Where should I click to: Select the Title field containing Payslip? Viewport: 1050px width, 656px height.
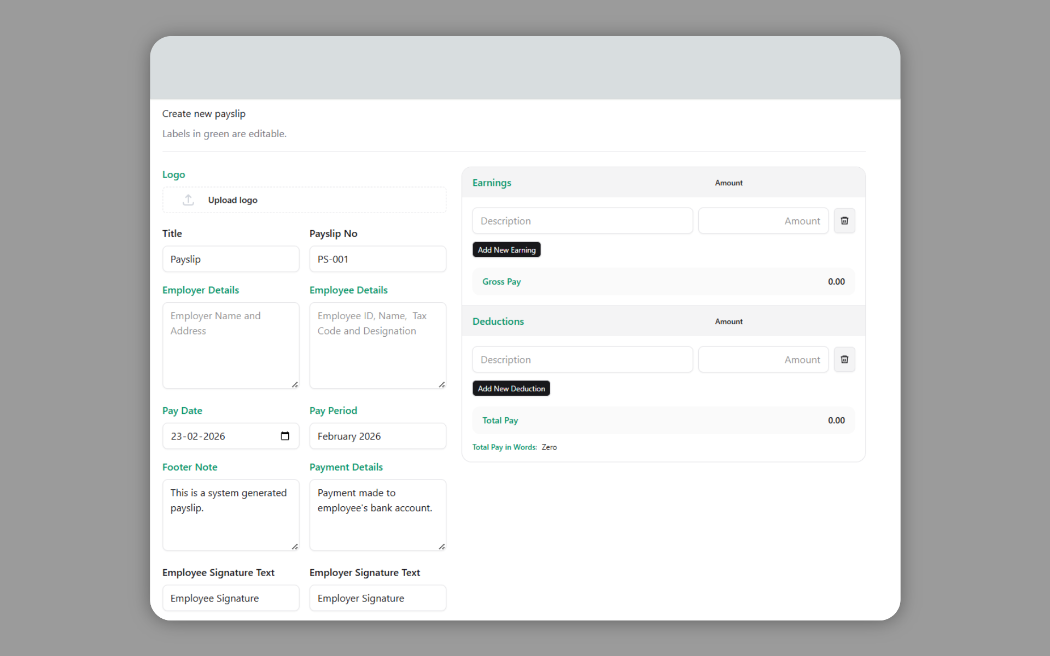tap(231, 259)
